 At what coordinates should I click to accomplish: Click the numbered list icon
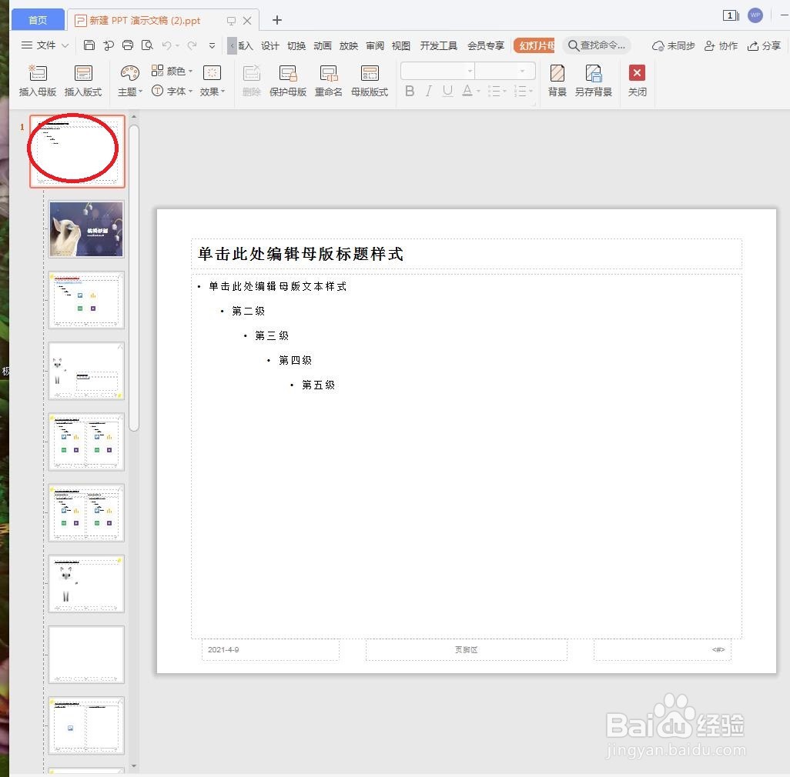coord(521,91)
